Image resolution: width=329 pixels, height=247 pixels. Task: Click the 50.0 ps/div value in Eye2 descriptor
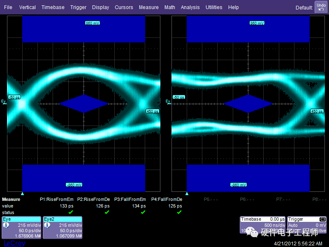71,231
